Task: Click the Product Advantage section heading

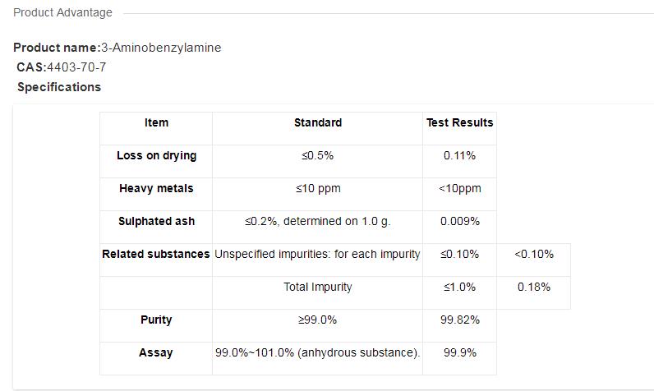Action: click(x=62, y=12)
